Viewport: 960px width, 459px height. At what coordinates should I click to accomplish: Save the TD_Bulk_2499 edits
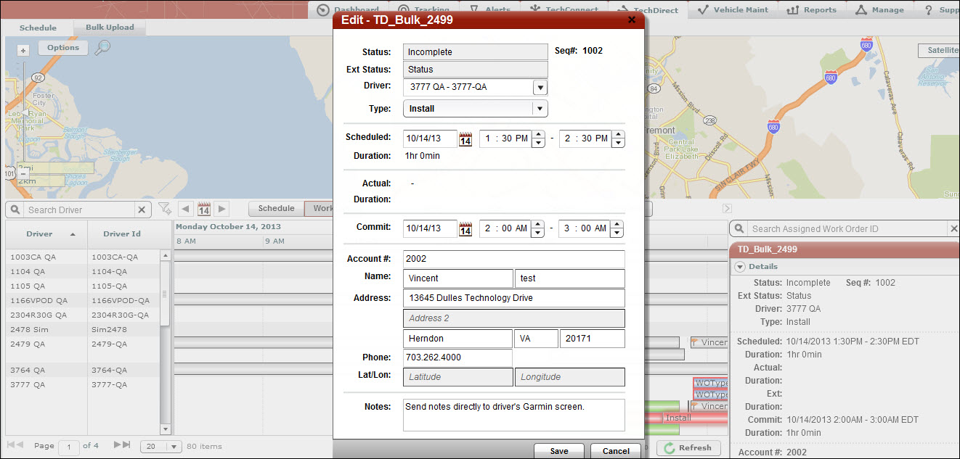pos(558,450)
